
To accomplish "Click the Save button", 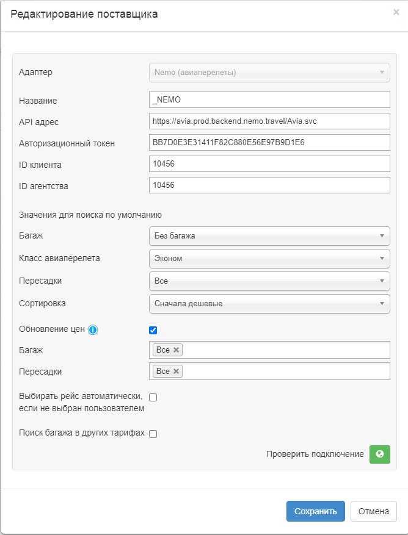I will pos(315,511).
